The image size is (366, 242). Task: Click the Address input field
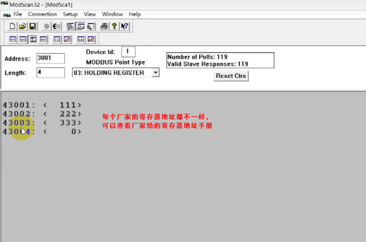[51, 59]
